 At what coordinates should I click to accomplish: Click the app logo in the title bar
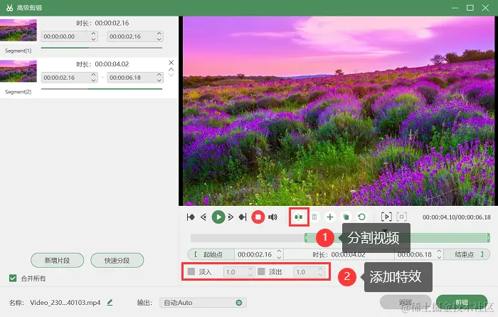9,8
